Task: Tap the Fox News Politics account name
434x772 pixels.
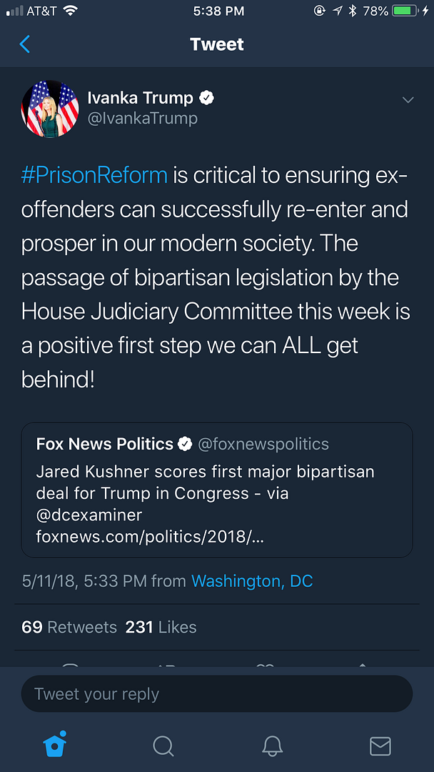Action: coord(105,444)
